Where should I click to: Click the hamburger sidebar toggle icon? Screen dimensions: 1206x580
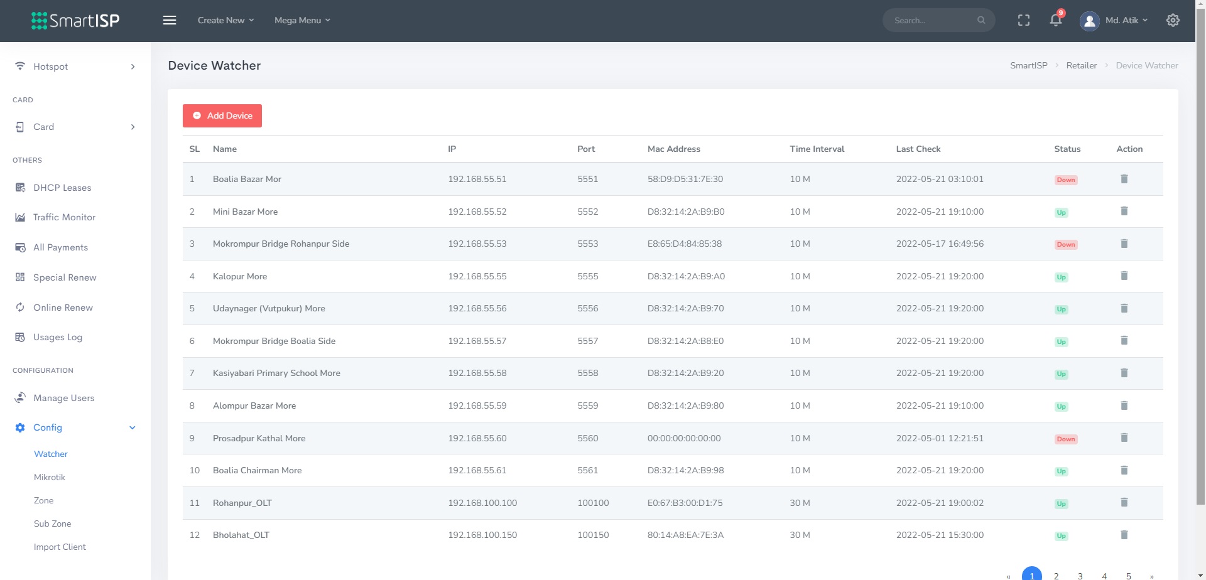point(169,20)
